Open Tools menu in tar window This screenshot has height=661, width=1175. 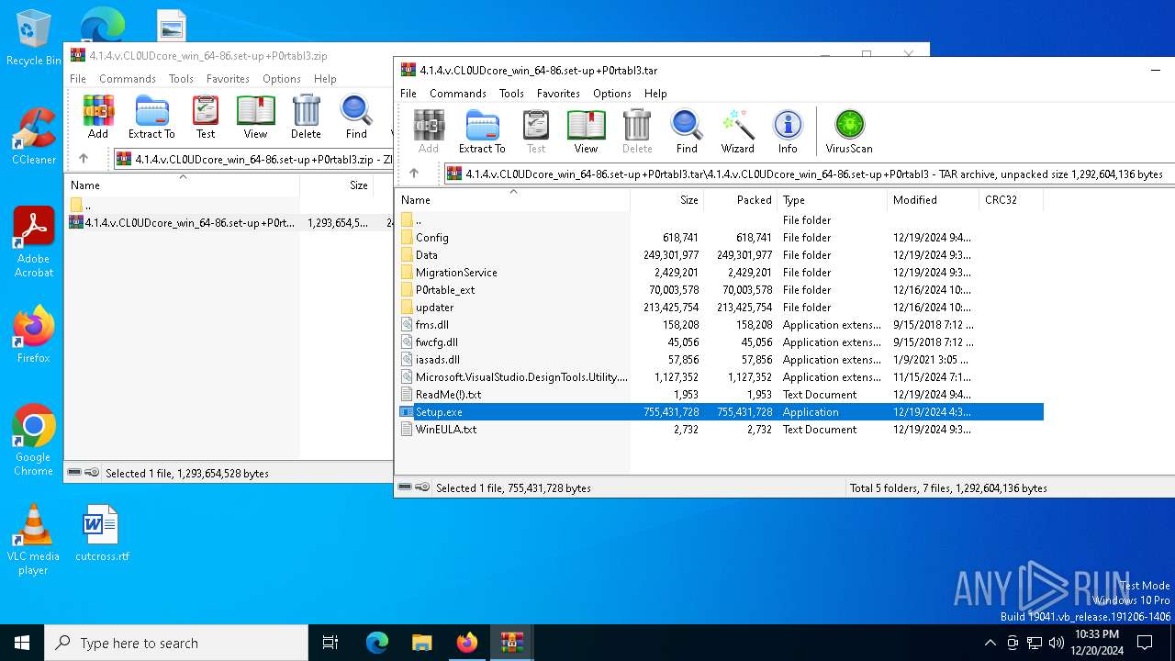511,94
